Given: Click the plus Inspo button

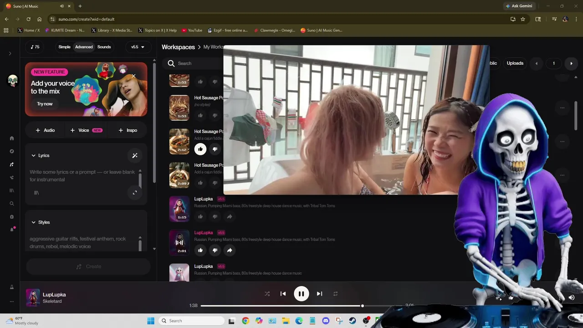Looking at the screenshot, I should [128, 130].
